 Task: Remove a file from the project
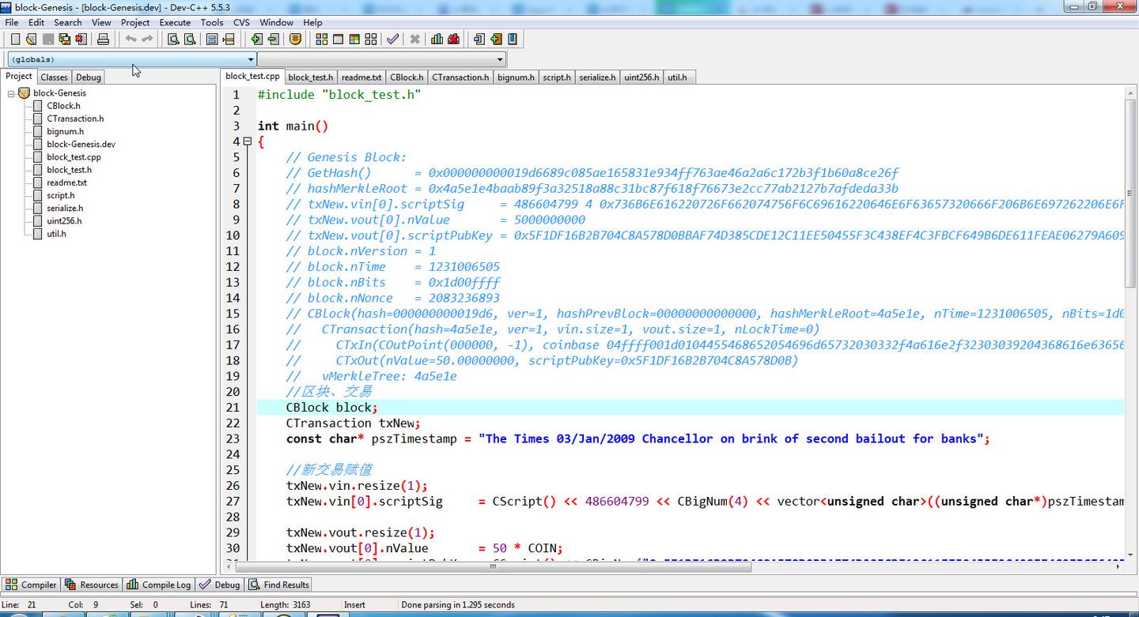click(x=273, y=39)
